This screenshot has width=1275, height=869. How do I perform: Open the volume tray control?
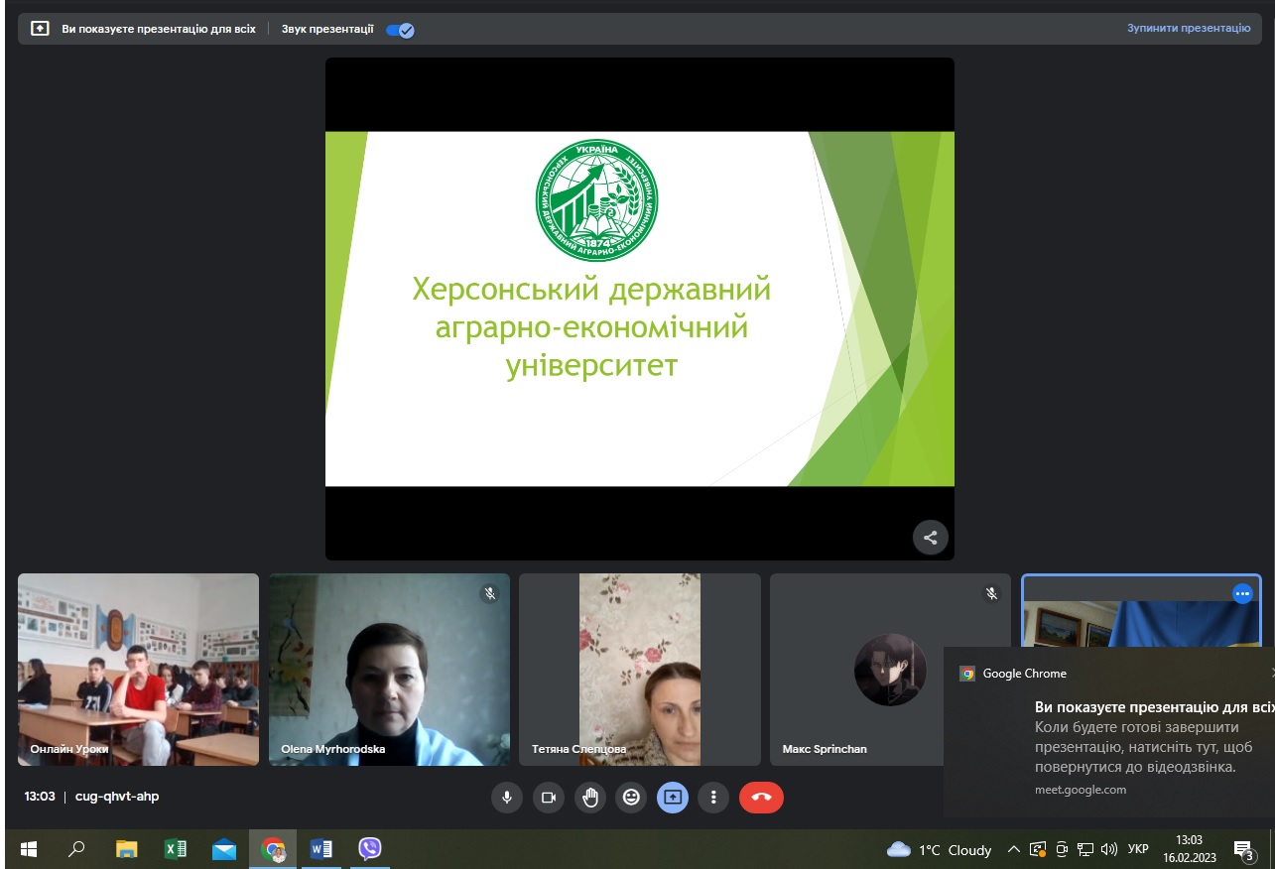[x=1109, y=850]
